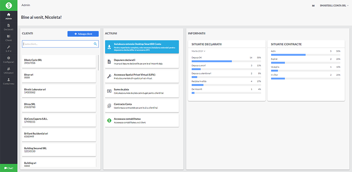
Task: Open Declaratii from the sidebar
Action: point(9,27)
